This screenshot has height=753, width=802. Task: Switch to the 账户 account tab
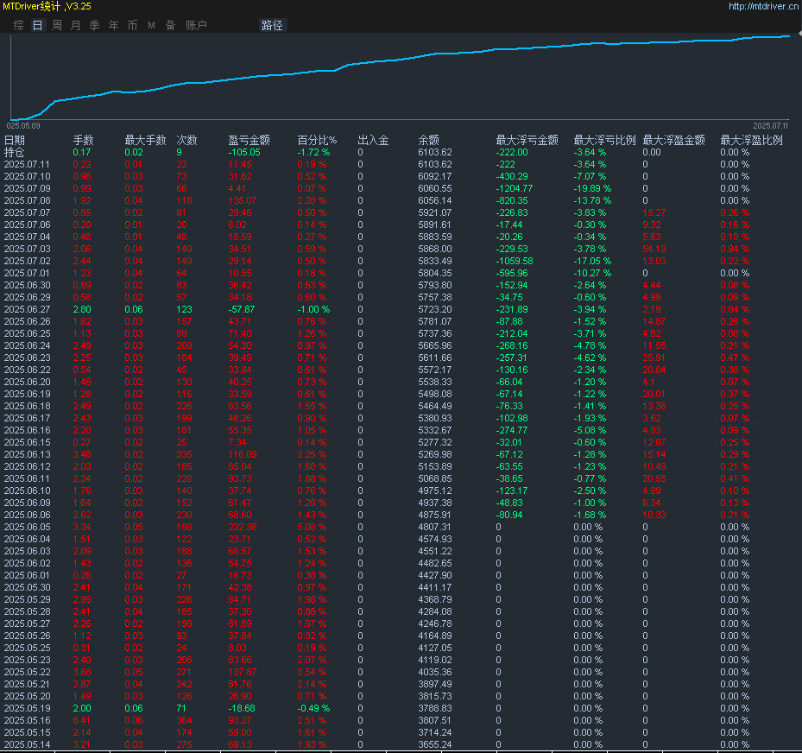[x=196, y=25]
